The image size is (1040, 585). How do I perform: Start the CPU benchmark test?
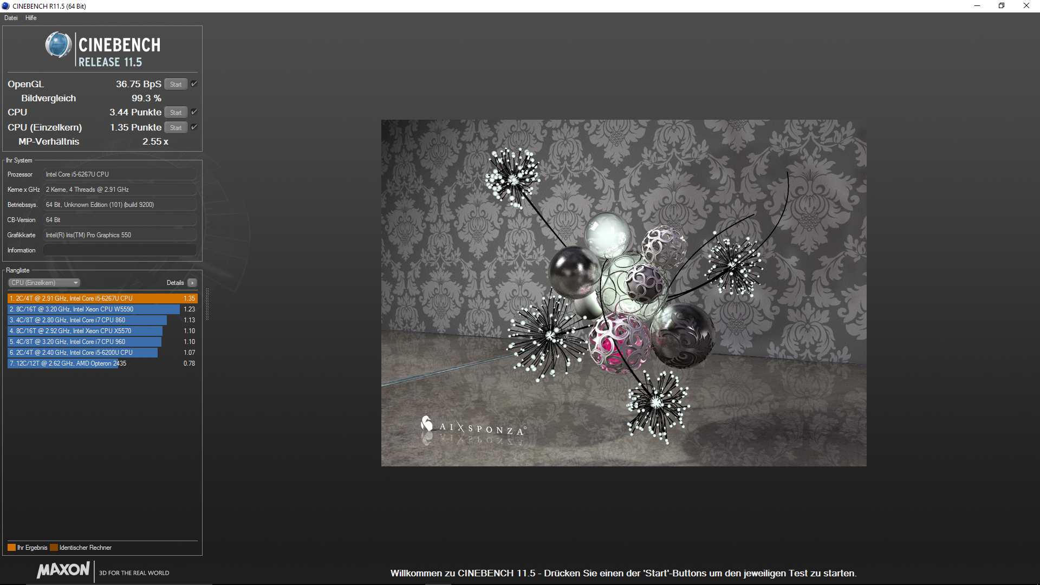(x=175, y=113)
